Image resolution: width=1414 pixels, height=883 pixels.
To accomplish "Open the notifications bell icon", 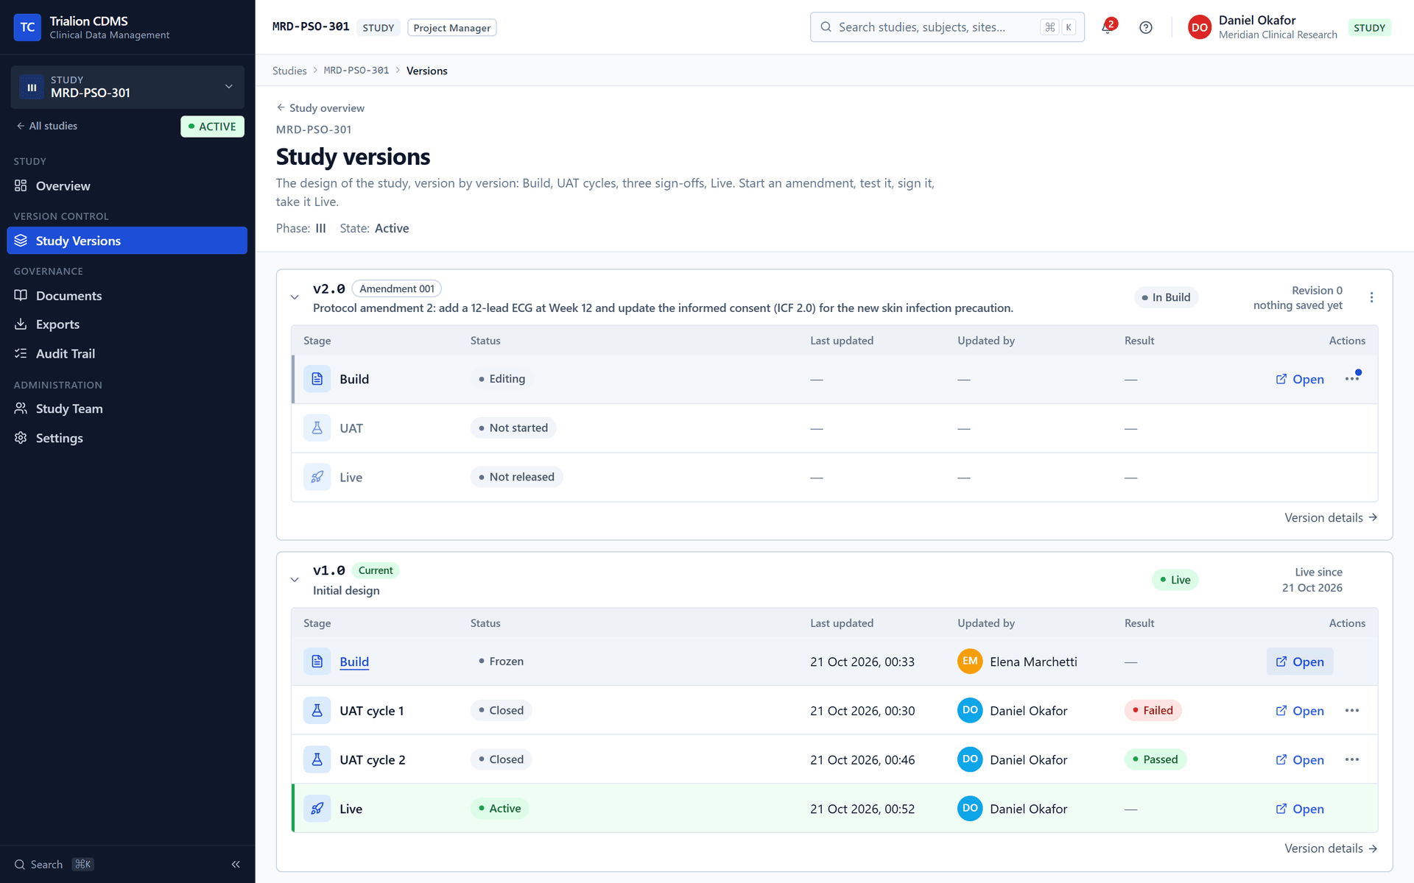I will (x=1108, y=27).
